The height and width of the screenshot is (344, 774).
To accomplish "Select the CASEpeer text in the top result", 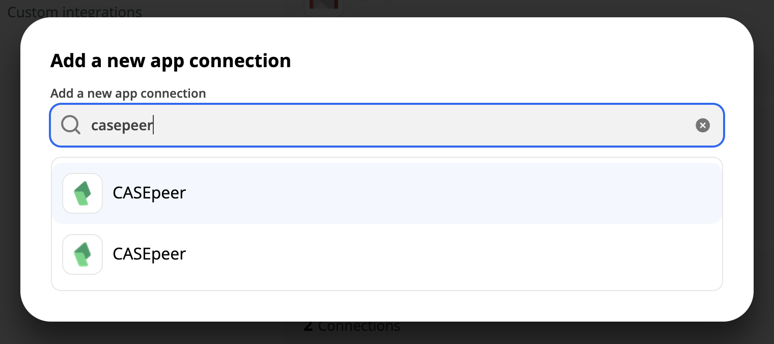I will (x=149, y=192).
